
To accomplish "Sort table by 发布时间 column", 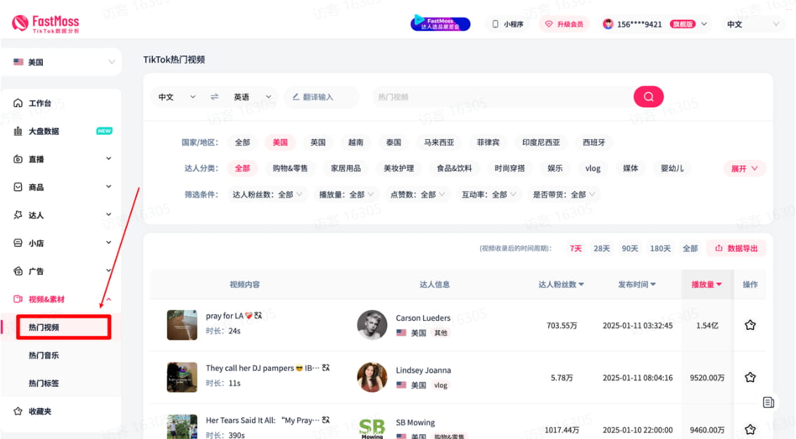I will pos(637,284).
